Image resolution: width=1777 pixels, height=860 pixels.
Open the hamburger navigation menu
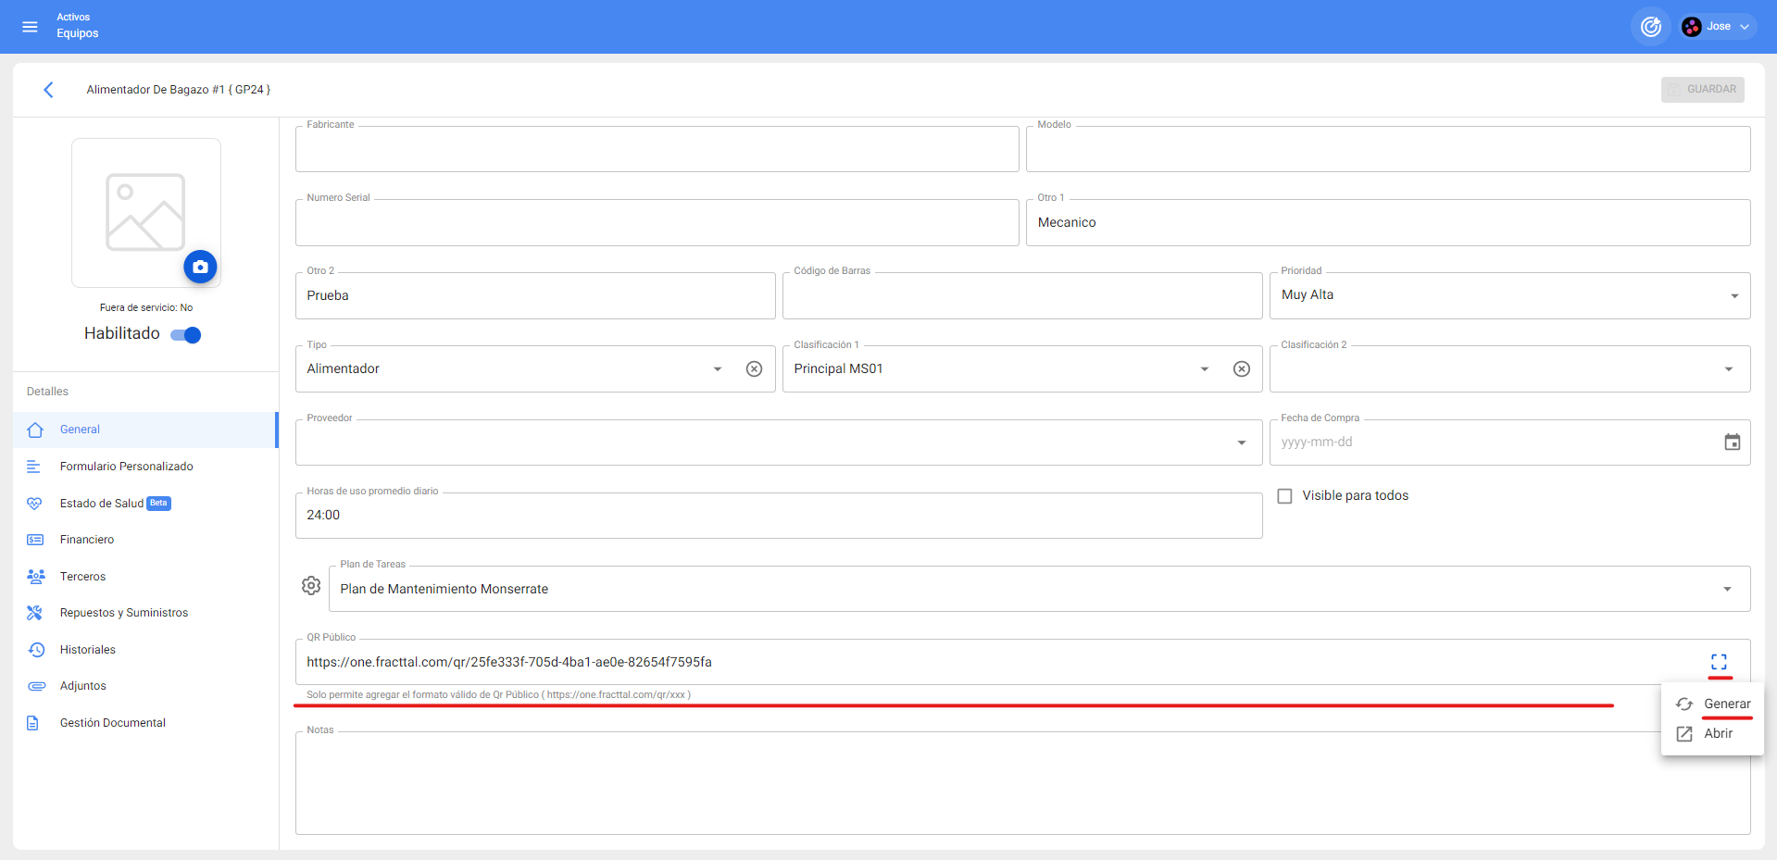click(x=30, y=27)
